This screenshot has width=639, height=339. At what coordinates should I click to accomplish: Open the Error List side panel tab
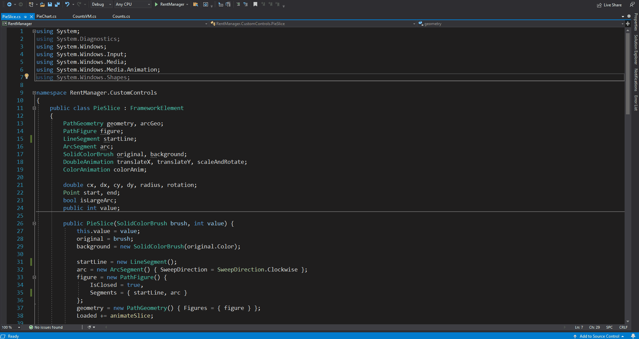point(636,103)
